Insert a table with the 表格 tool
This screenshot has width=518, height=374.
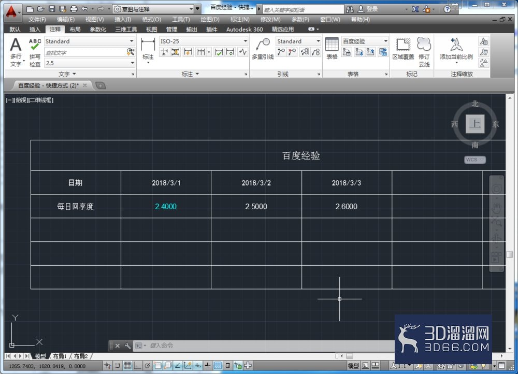(332, 49)
